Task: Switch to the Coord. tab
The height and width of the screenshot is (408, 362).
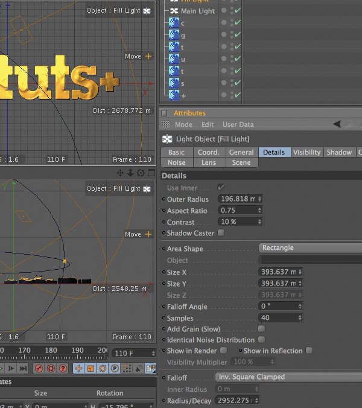Action: pos(209,152)
